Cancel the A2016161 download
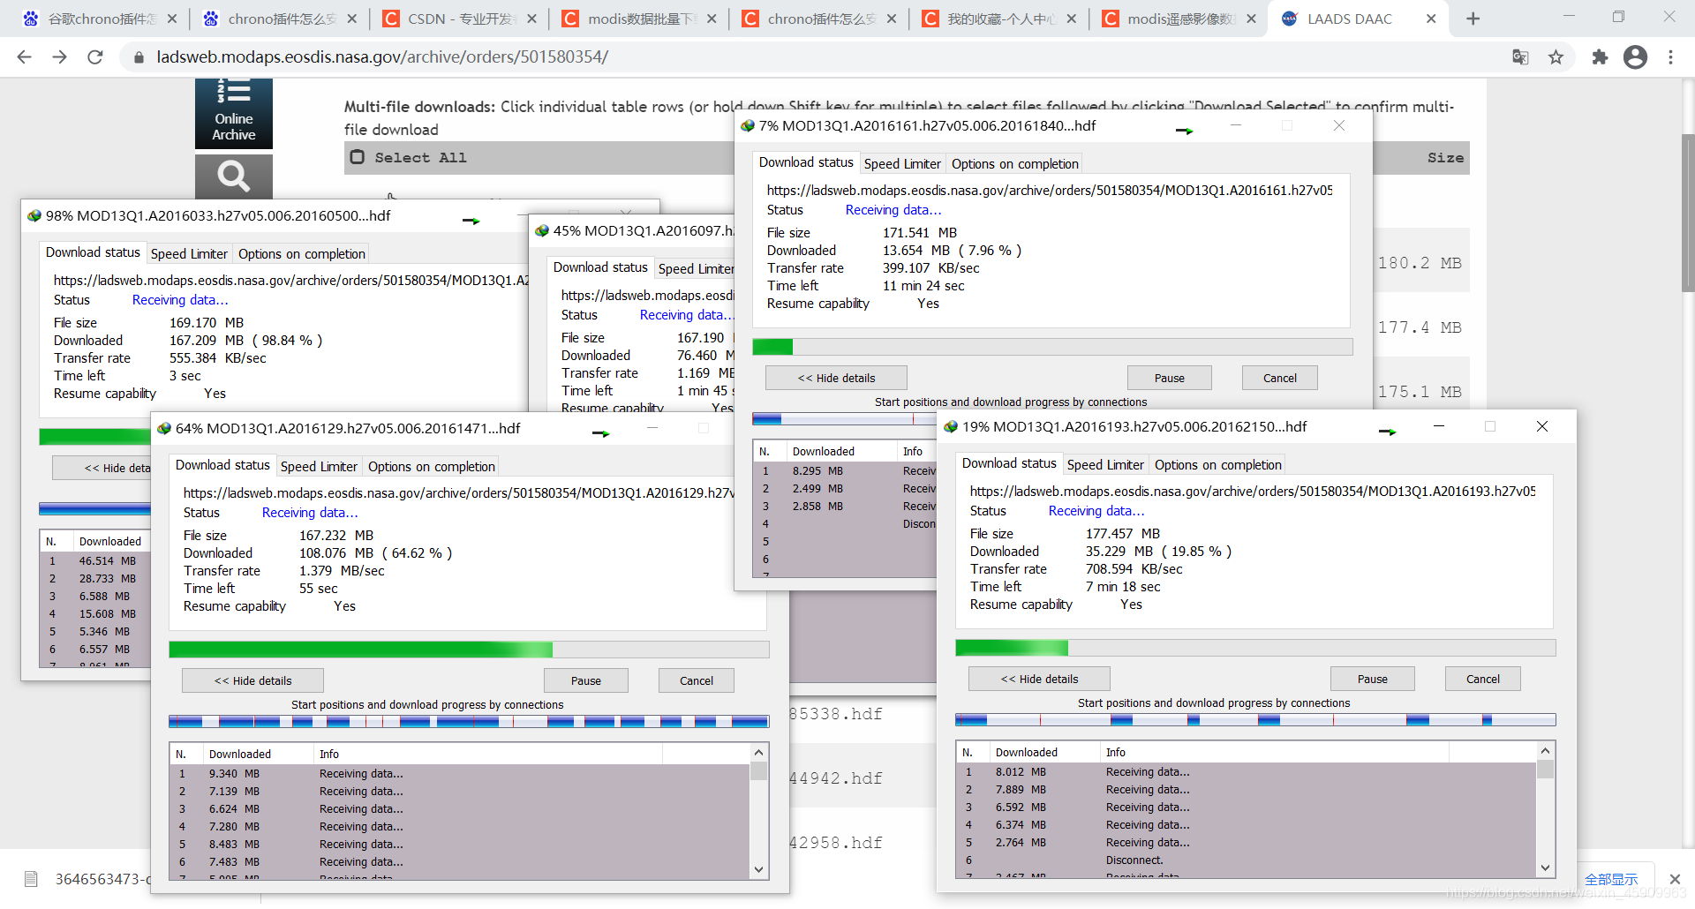1695x909 pixels. point(1279,378)
